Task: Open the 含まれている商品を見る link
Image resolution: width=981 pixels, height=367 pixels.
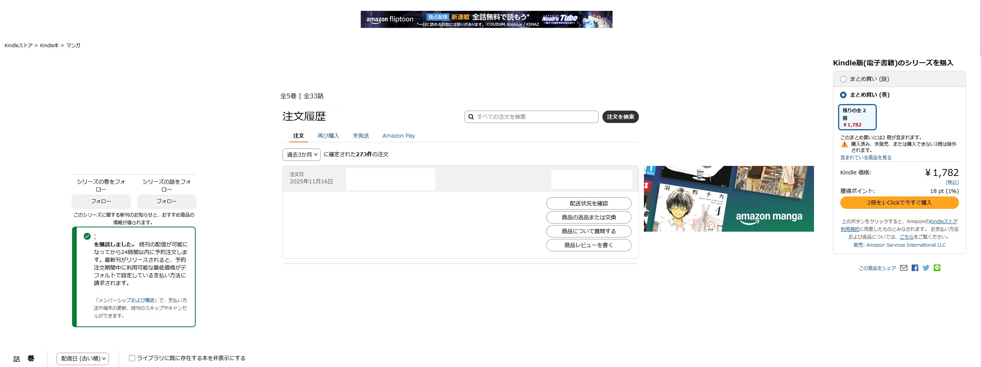Action: (866, 158)
